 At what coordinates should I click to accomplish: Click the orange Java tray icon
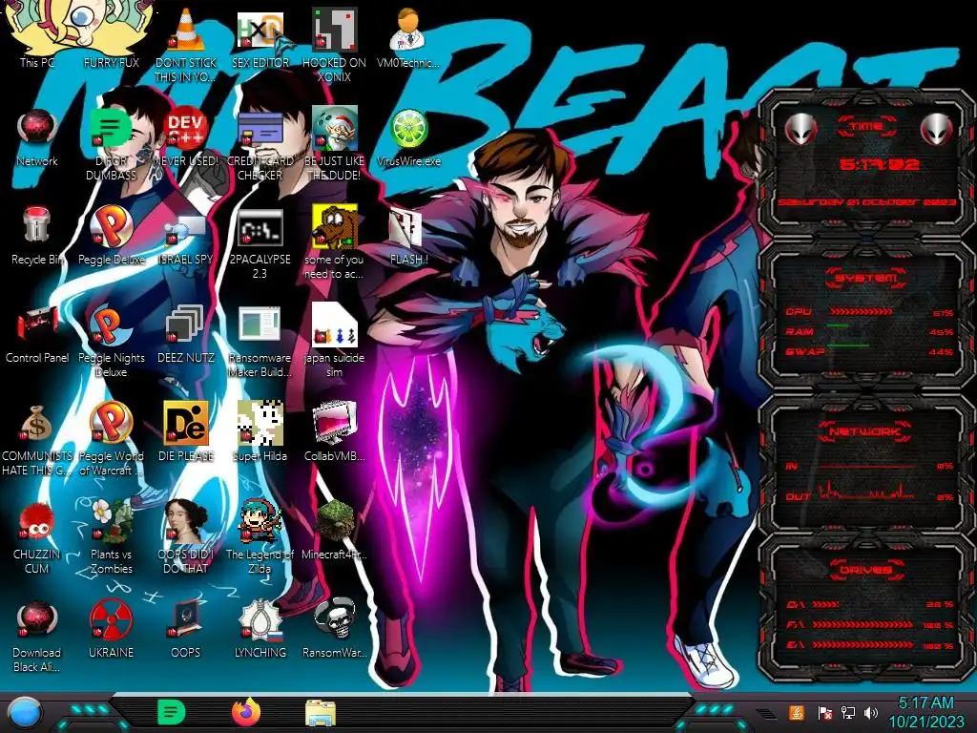click(x=797, y=712)
